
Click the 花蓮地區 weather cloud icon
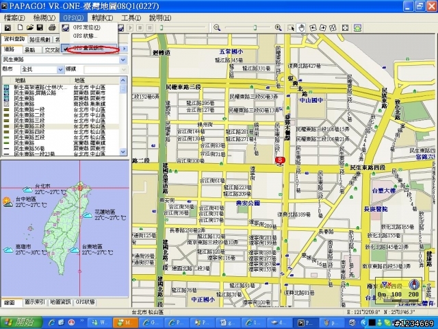click(x=88, y=215)
